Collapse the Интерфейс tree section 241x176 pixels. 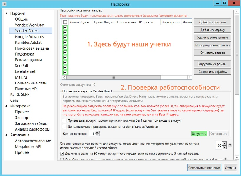point(6,106)
